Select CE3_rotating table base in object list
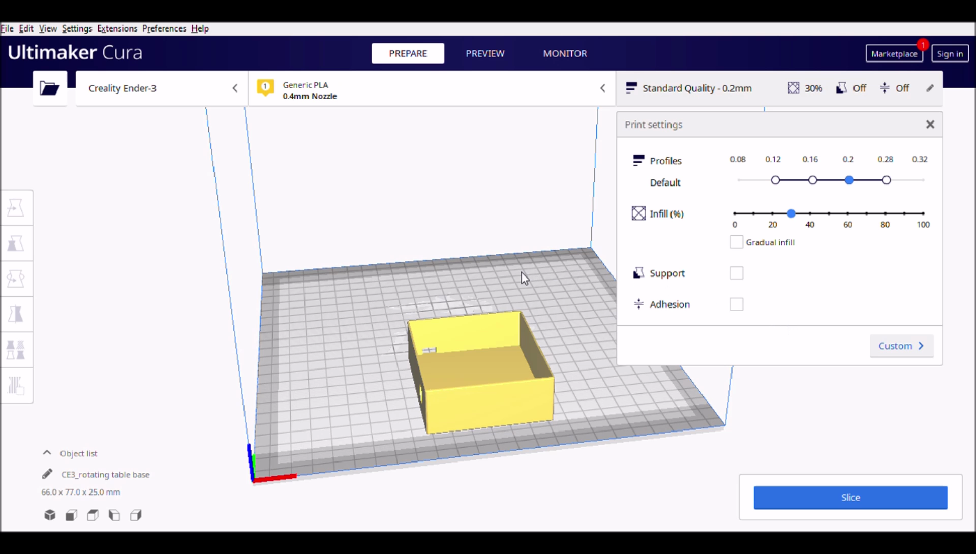 (x=105, y=474)
